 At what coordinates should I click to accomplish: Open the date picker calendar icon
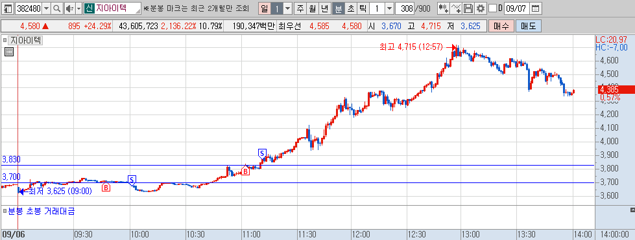(535, 8)
